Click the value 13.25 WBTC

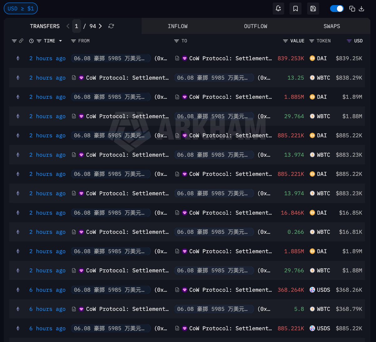296,78
